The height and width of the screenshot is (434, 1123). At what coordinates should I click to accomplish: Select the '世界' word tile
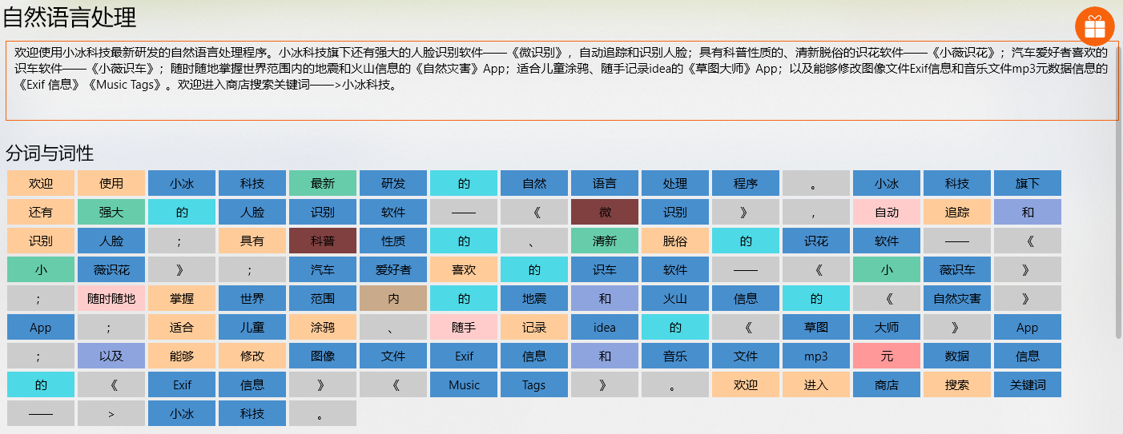pos(252,298)
